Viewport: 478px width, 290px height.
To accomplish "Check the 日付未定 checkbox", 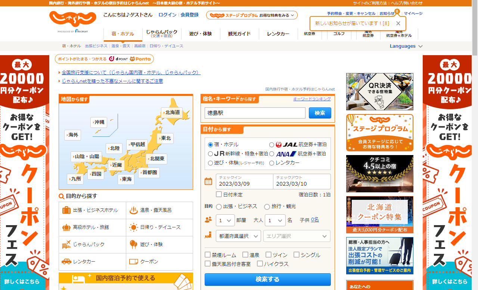I will click(219, 194).
